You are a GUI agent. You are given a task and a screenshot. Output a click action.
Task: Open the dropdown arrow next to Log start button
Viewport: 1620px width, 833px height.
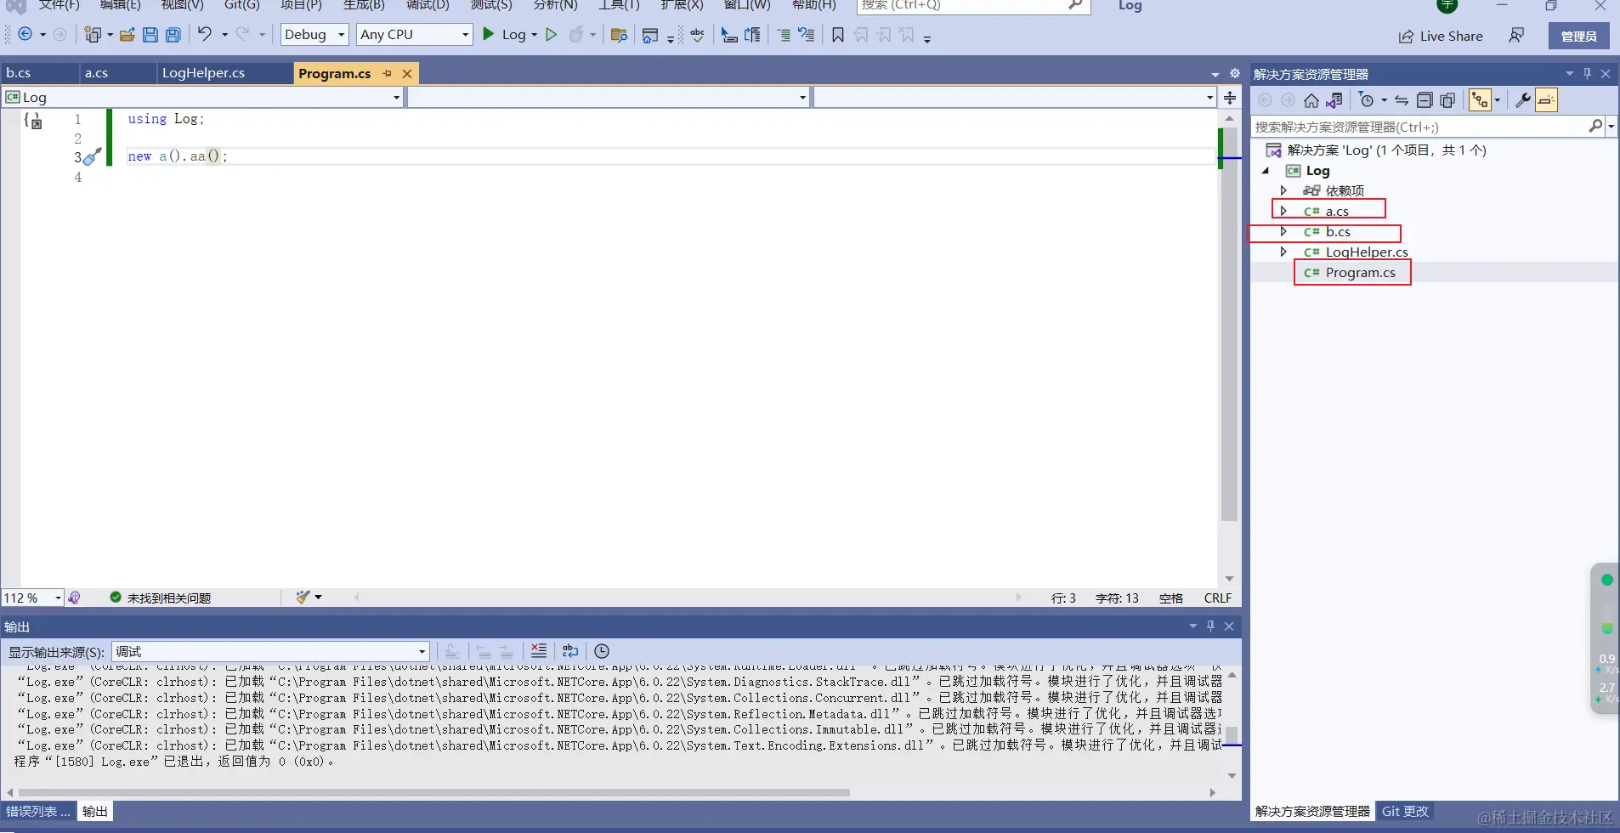[534, 35]
